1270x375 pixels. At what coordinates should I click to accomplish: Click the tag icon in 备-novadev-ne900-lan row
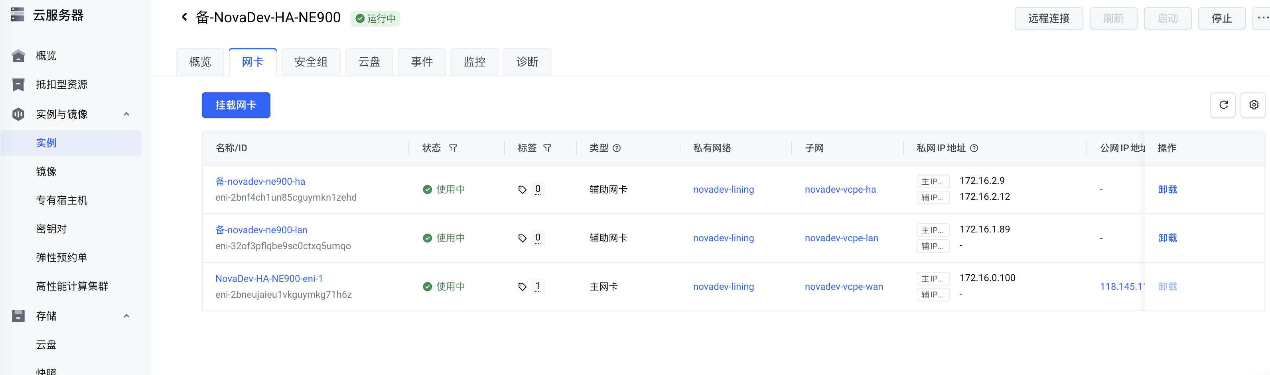point(523,238)
